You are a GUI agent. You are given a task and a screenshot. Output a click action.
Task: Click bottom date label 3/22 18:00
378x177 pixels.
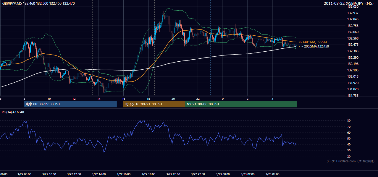point(148,174)
